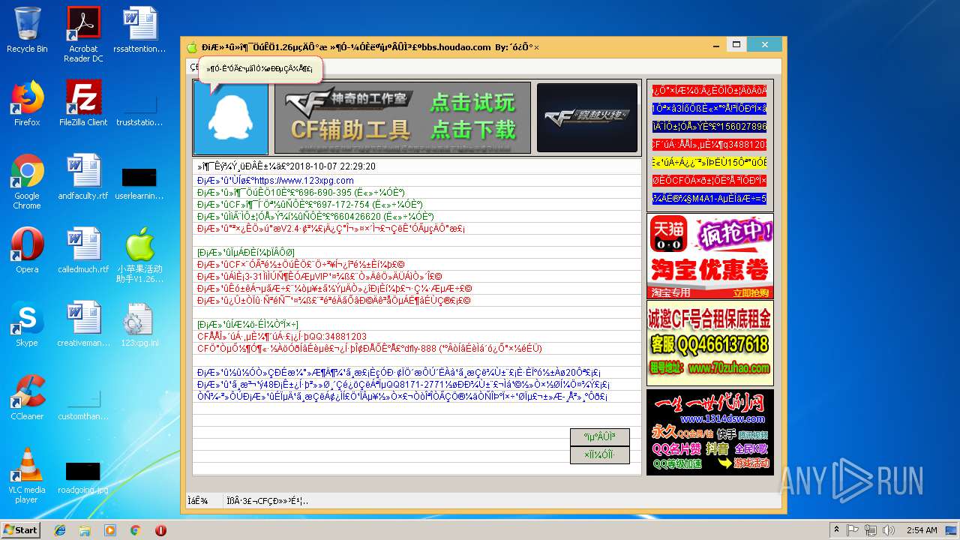Launch Opera browser from desktop
This screenshot has width=960, height=540.
pos(27,250)
